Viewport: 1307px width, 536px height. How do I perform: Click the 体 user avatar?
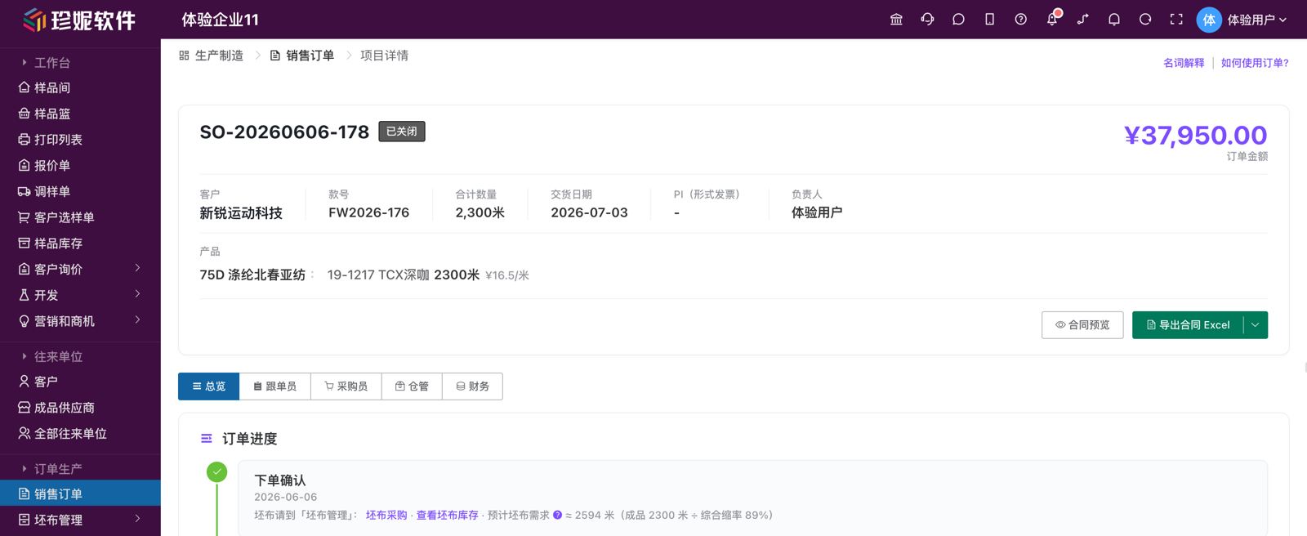click(x=1209, y=20)
